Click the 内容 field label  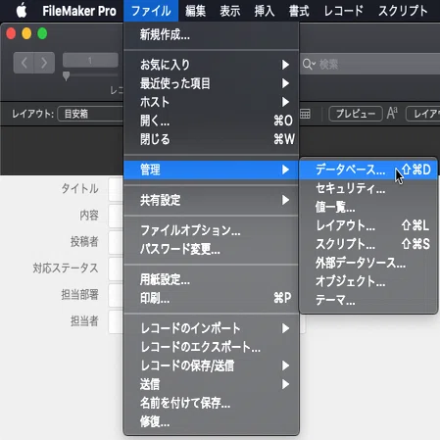click(89, 216)
